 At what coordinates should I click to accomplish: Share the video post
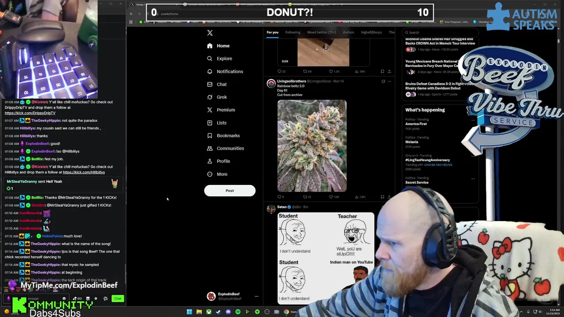pos(389,71)
